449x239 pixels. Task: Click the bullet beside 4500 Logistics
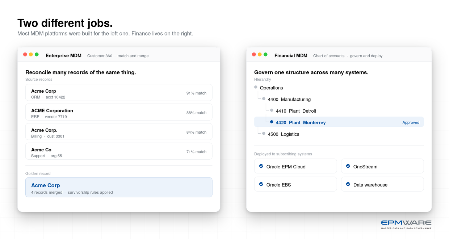click(x=264, y=134)
